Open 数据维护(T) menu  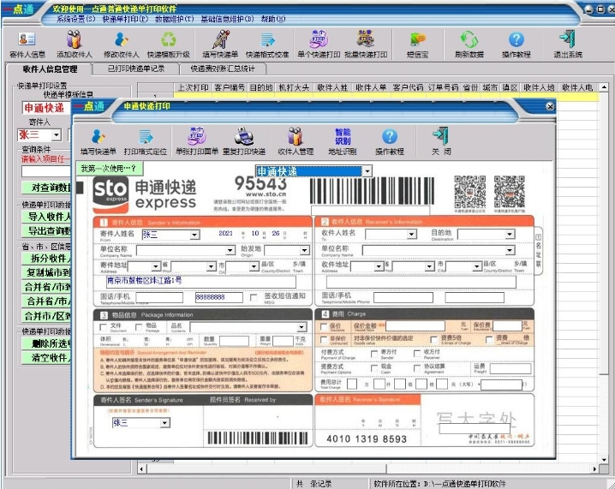175,19
